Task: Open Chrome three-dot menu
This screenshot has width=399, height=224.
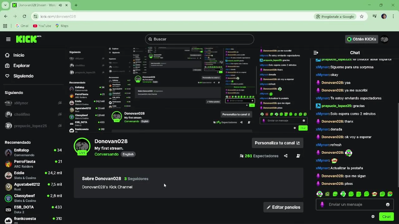Action: [x=393, y=16]
